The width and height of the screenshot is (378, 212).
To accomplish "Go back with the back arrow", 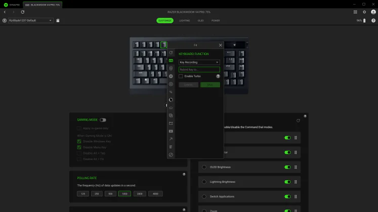I will click(5, 12).
